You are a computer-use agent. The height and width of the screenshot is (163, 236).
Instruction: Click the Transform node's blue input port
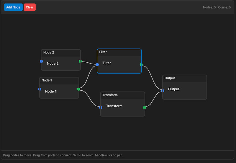click(x=101, y=107)
